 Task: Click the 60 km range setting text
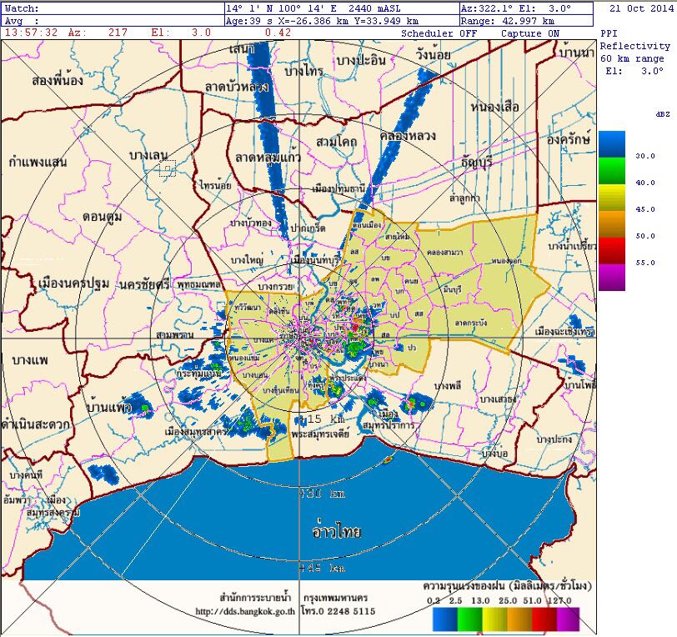(x=633, y=58)
